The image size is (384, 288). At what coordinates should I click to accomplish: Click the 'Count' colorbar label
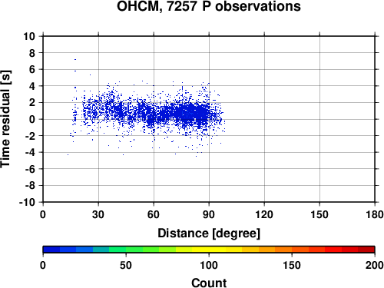(x=209, y=283)
